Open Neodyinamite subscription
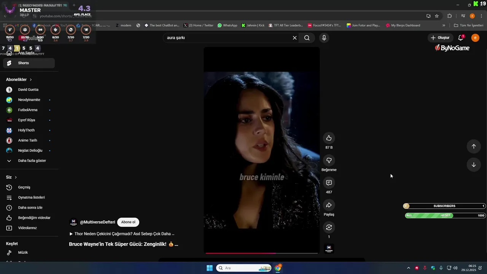The image size is (487, 274). [29, 100]
